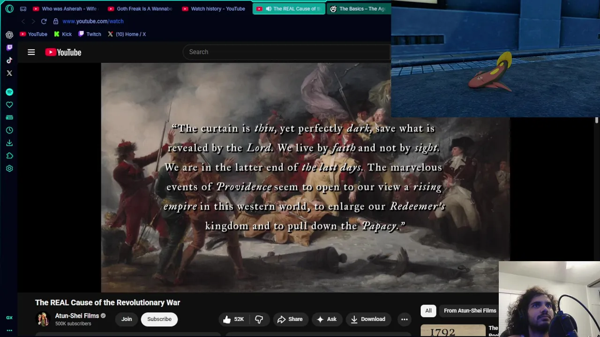
Task: Click the '500K subscribers' text
Action: coord(73,324)
